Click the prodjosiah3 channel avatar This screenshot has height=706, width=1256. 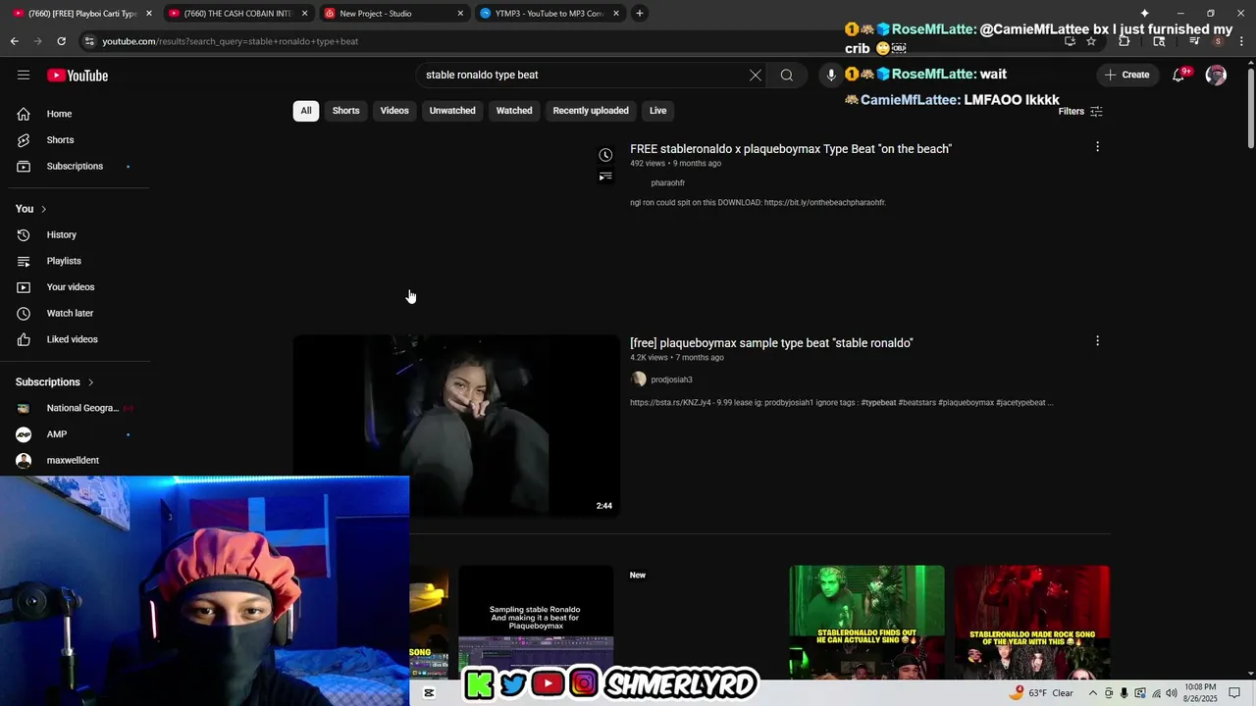tap(639, 379)
